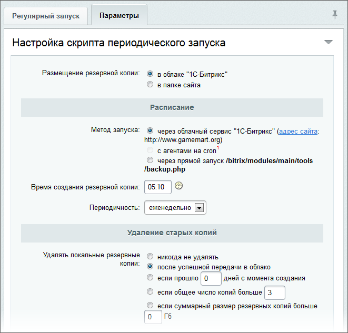
Task: Select в облаке "1С-Битрикс" radio button
Action: [x=150, y=74]
